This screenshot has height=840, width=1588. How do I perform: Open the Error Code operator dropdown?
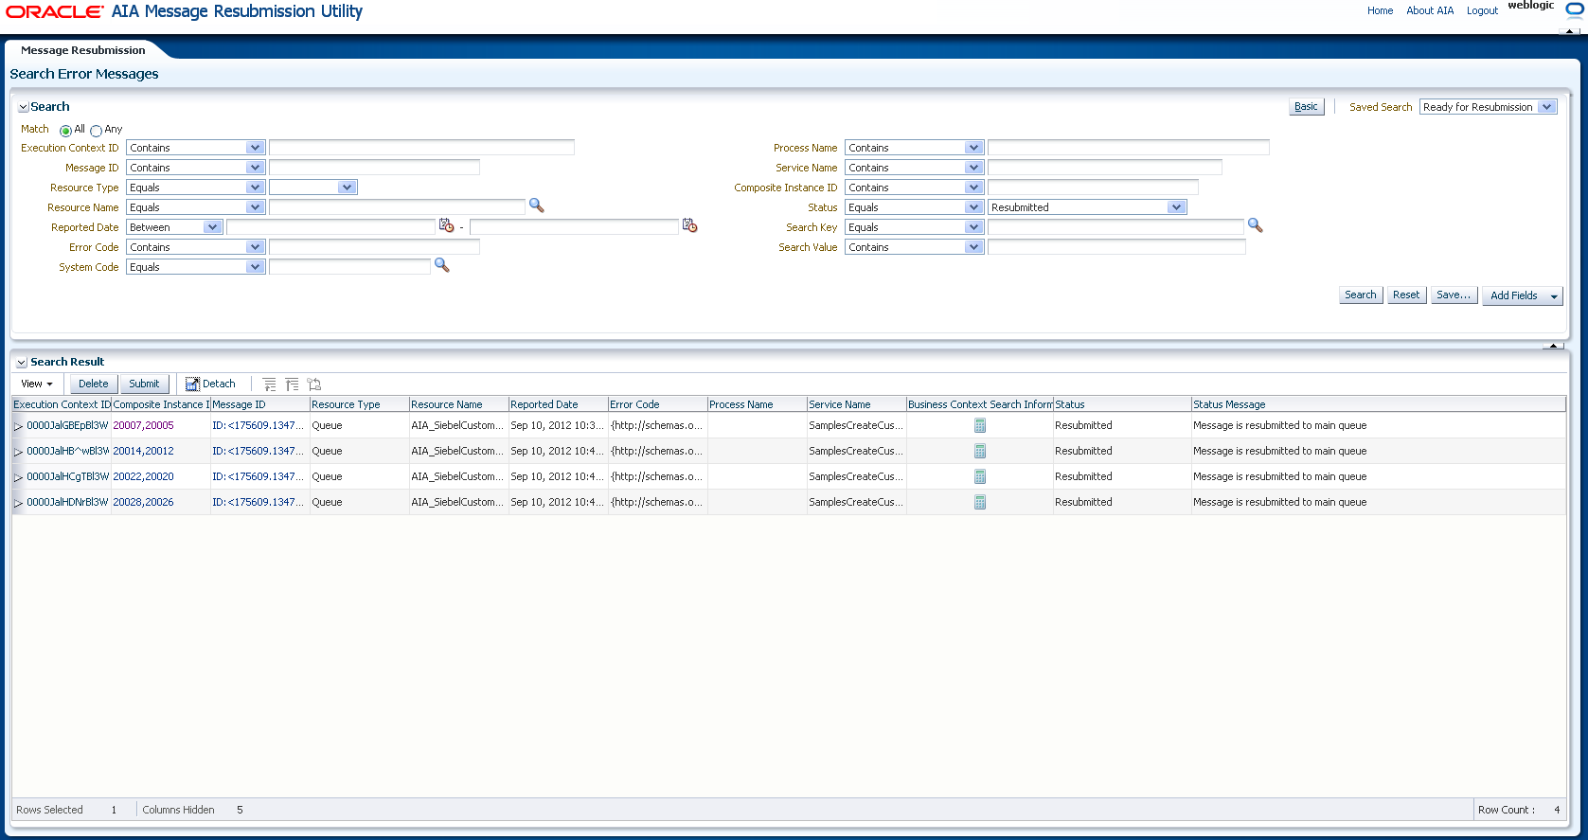click(195, 247)
